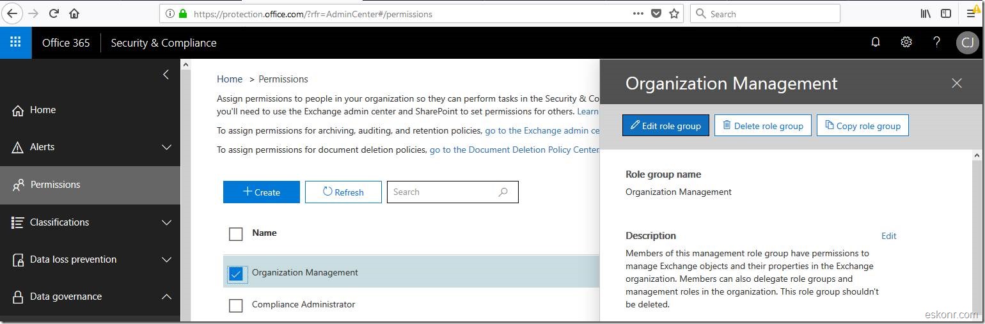This screenshot has width=985, height=324.
Task: Click the green padlock security icon
Action: (x=183, y=13)
